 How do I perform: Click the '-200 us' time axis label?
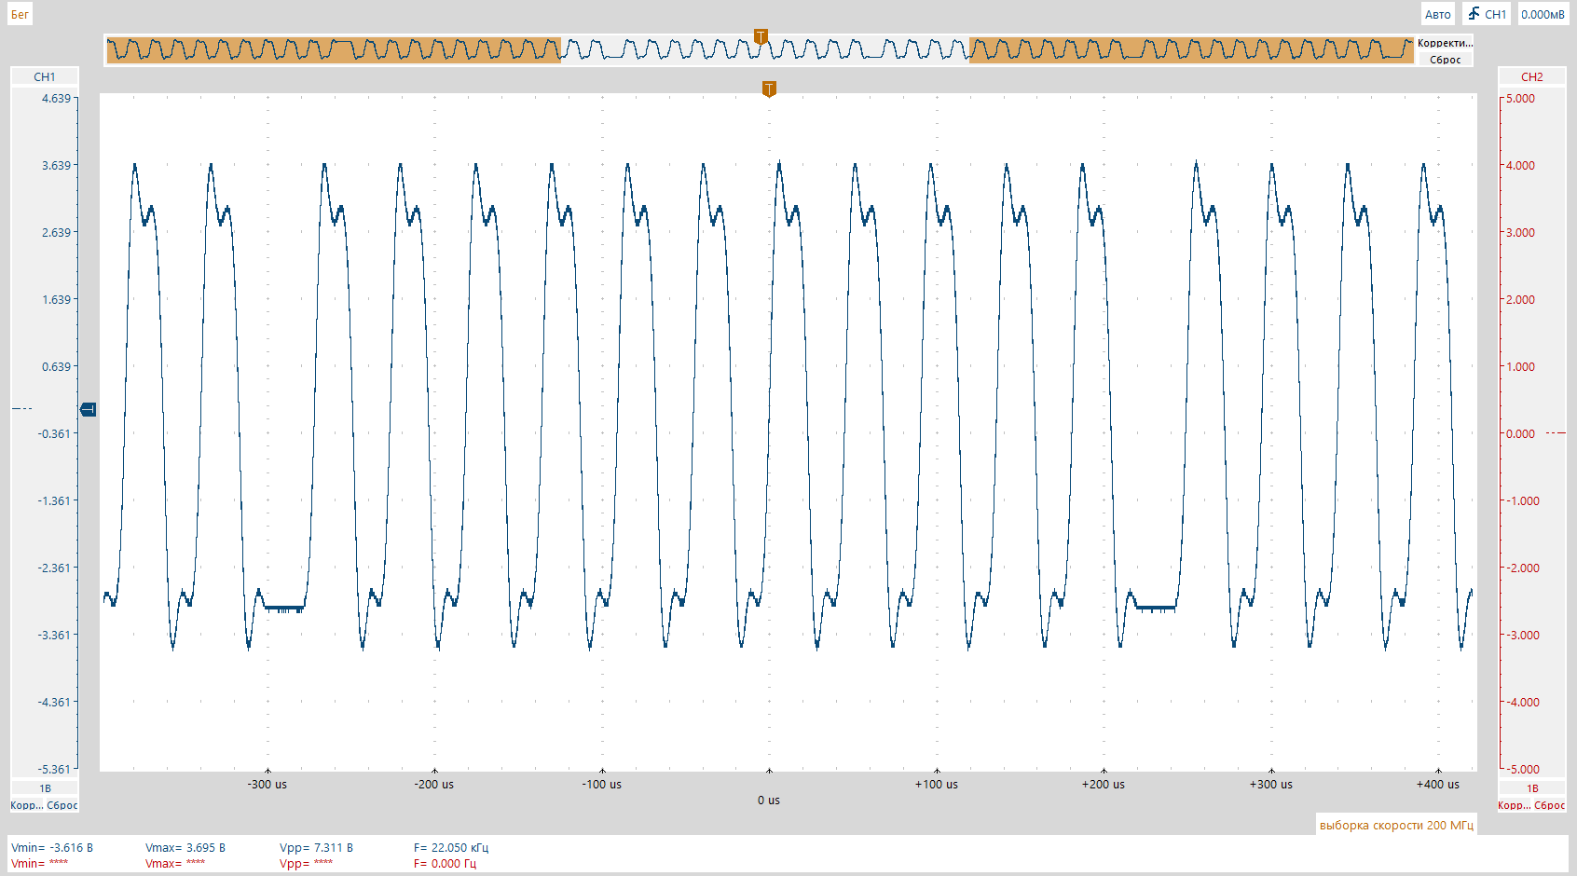click(x=434, y=785)
